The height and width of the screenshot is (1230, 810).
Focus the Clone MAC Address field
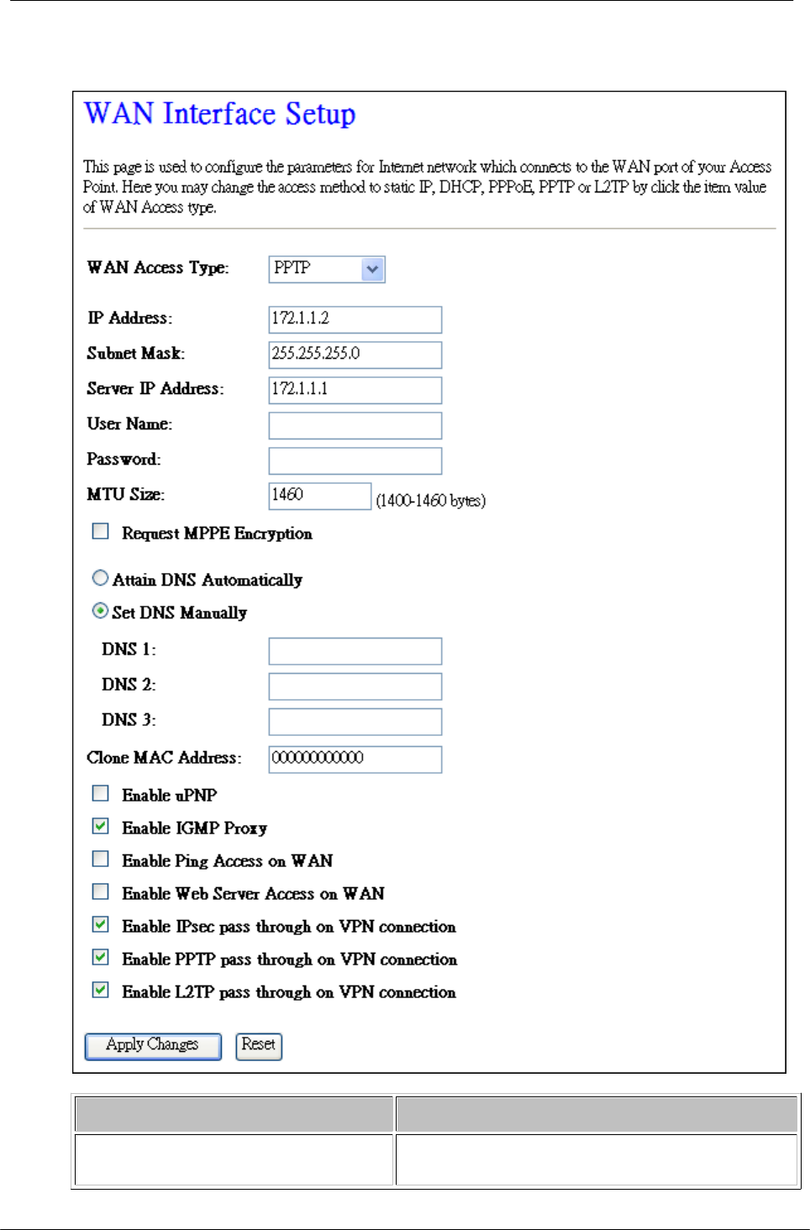click(x=355, y=759)
